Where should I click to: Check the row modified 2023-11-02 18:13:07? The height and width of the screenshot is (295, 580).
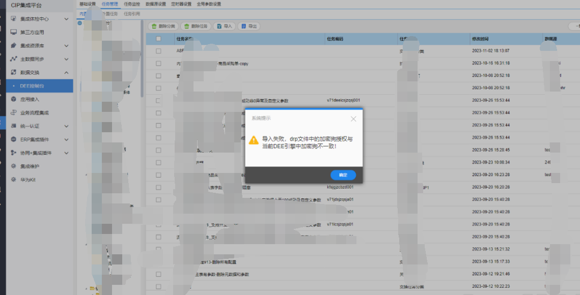point(158,51)
